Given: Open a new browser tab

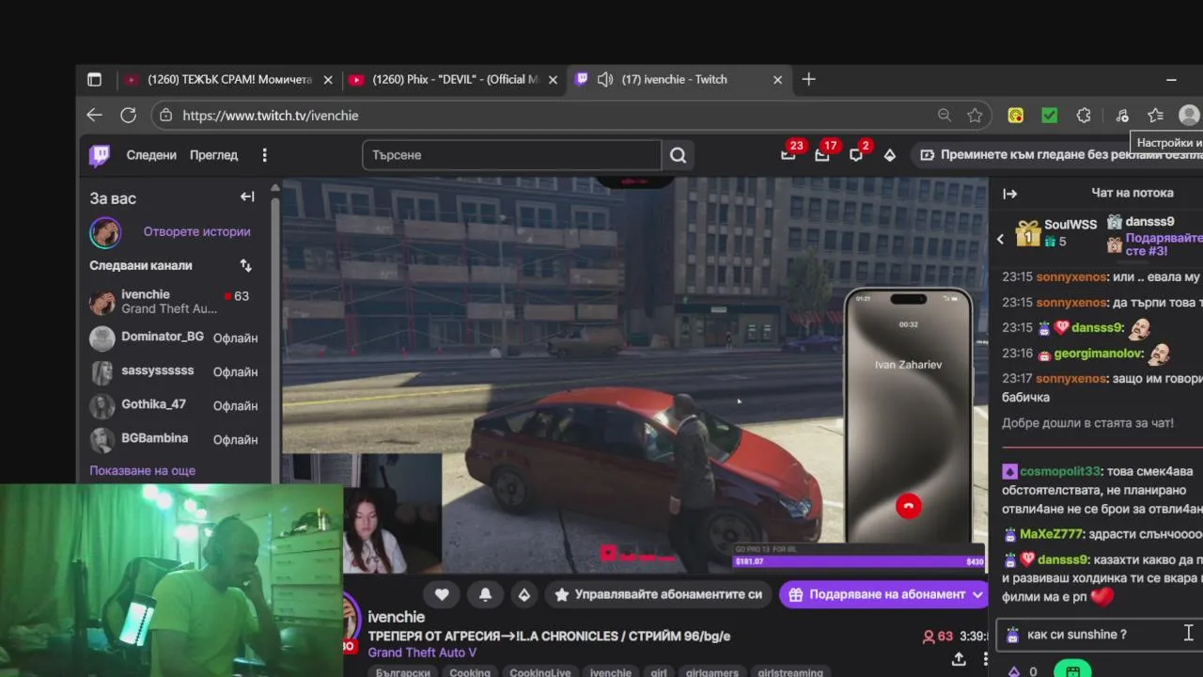Looking at the screenshot, I should coord(809,80).
